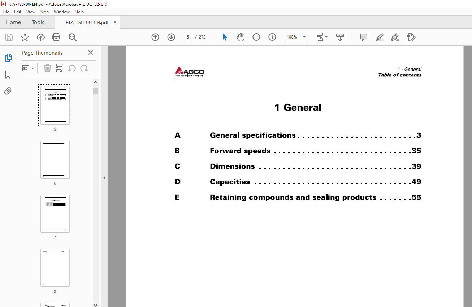
Task: Rotate page clockwise
Action: 84,68
